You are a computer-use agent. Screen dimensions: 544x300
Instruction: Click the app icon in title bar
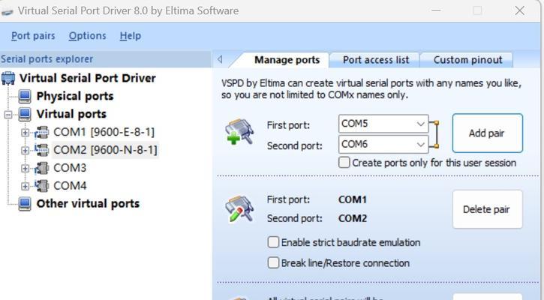tap(7, 11)
